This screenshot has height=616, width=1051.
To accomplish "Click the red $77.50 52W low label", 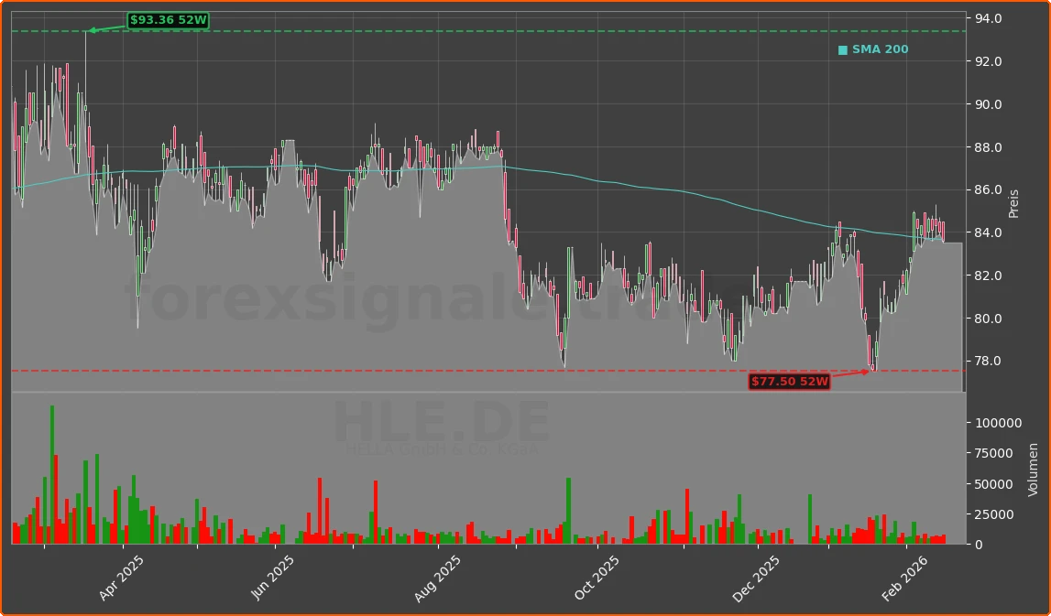I will pyautogui.click(x=790, y=381).
